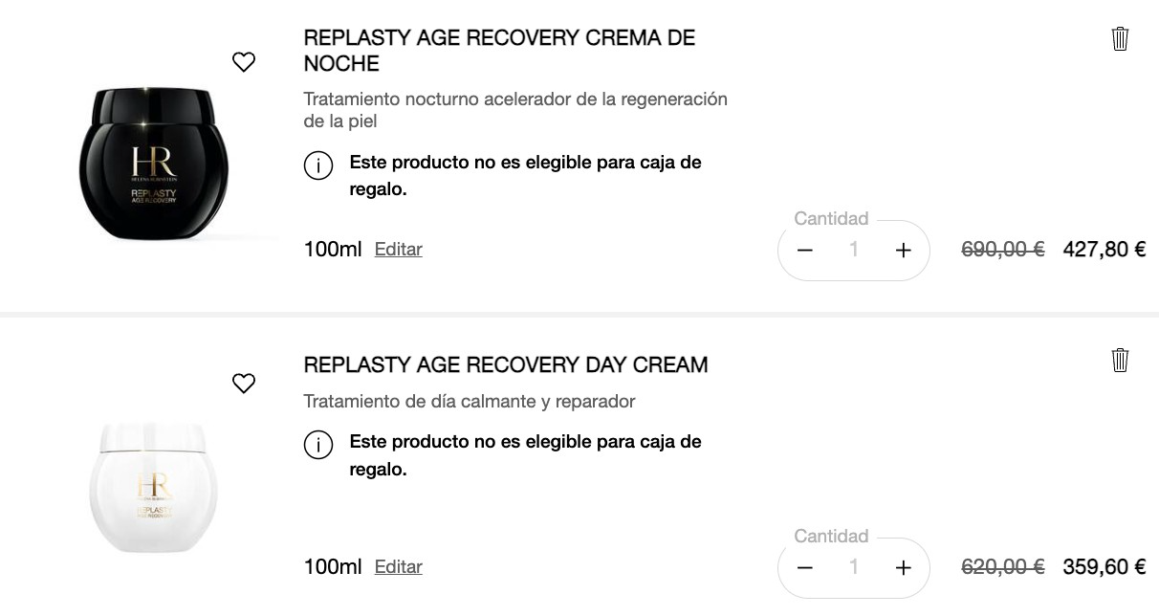The height and width of the screenshot is (616, 1159).
Task: Open the white Day Cream jar image
Action: click(153, 488)
